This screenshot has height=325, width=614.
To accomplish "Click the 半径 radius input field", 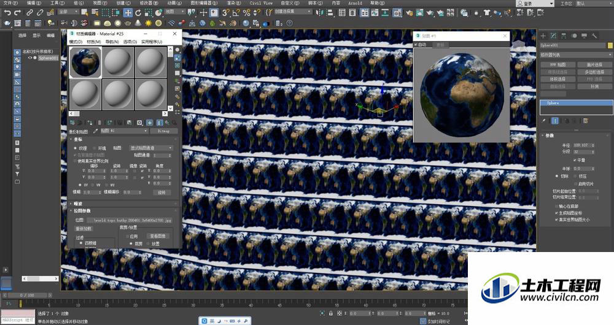I will pos(582,145).
